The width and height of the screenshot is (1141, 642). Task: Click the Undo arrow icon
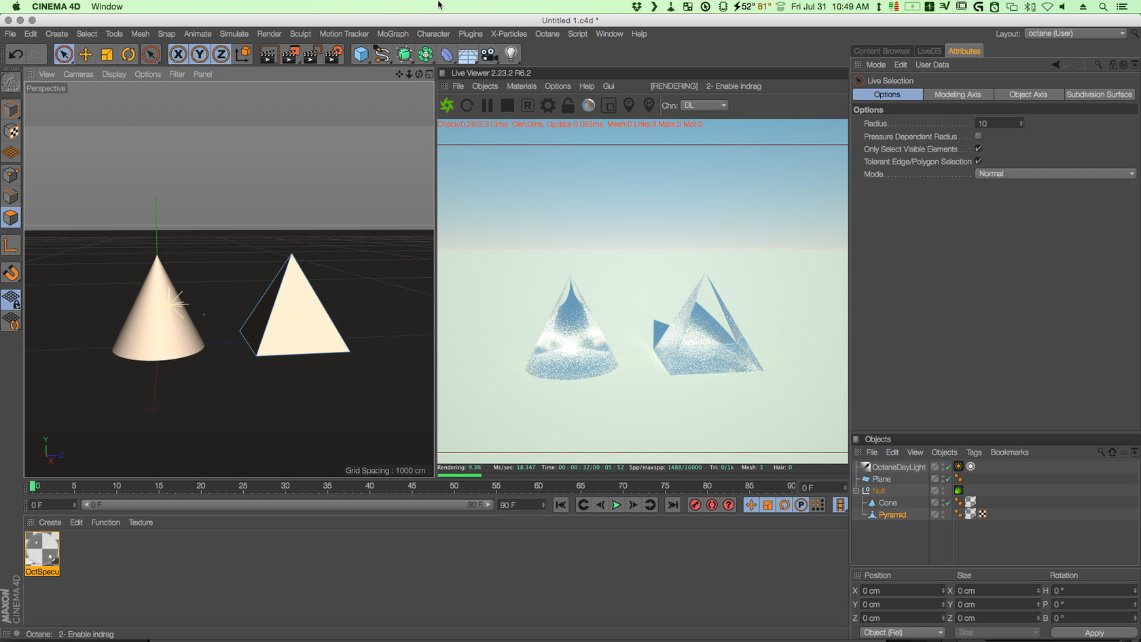pos(16,54)
